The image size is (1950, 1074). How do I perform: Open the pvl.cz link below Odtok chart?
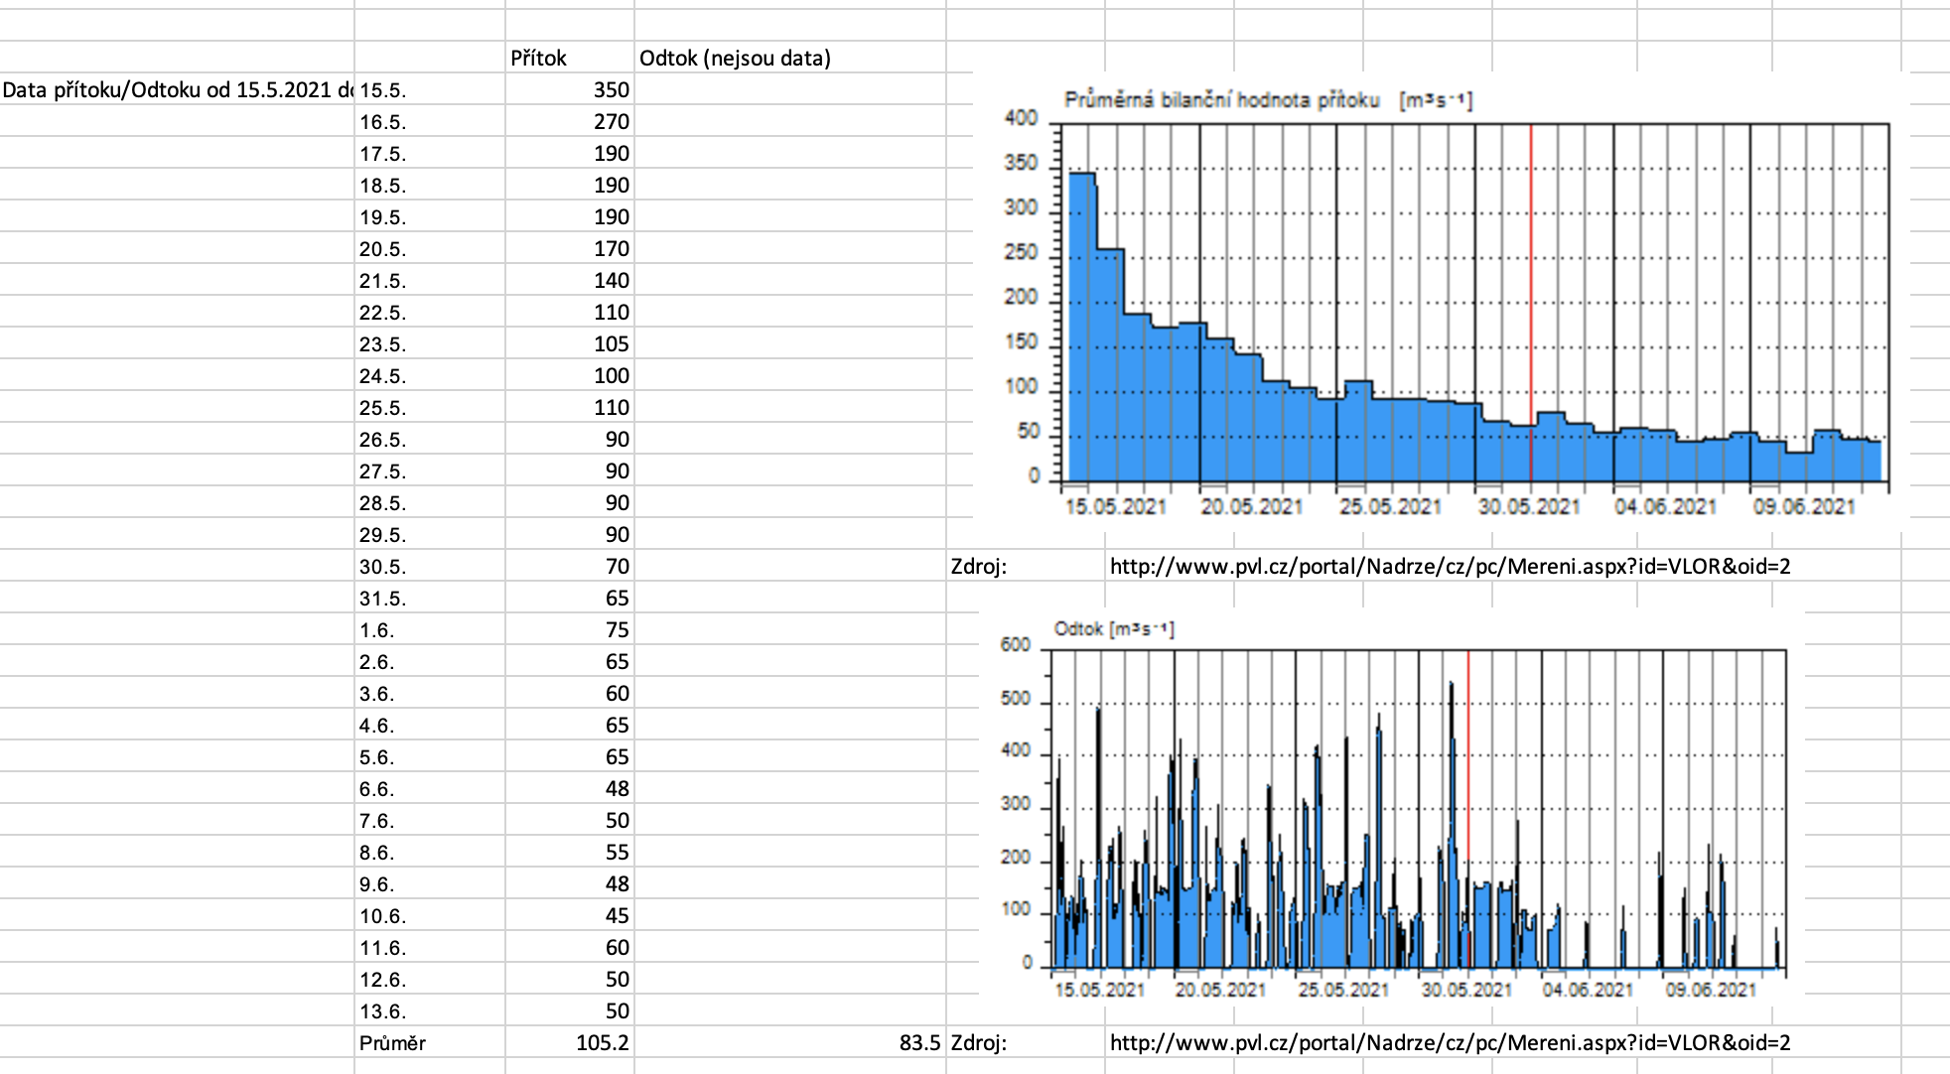(1449, 1042)
